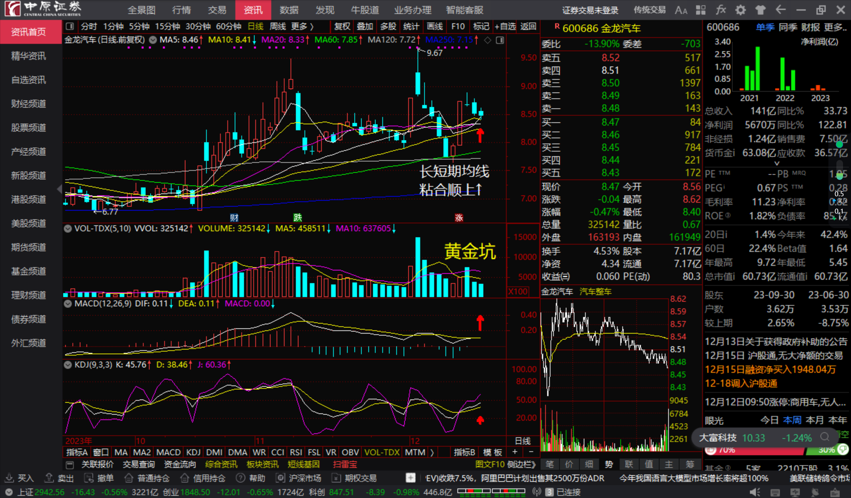851x498 pixels.
Task: Click the plus button beside 模板
Action: point(515,452)
